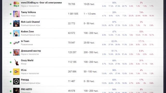Open the Rich Luck Channel name link
166x93 pixels.
click(30, 22)
